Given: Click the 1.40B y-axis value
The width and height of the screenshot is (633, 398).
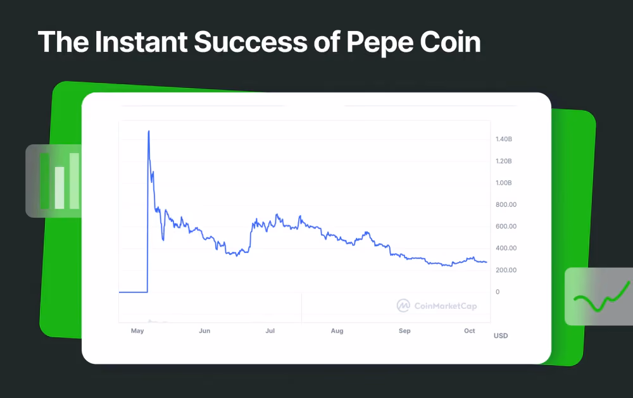Looking at the screenshot, I should pos(504,139).
